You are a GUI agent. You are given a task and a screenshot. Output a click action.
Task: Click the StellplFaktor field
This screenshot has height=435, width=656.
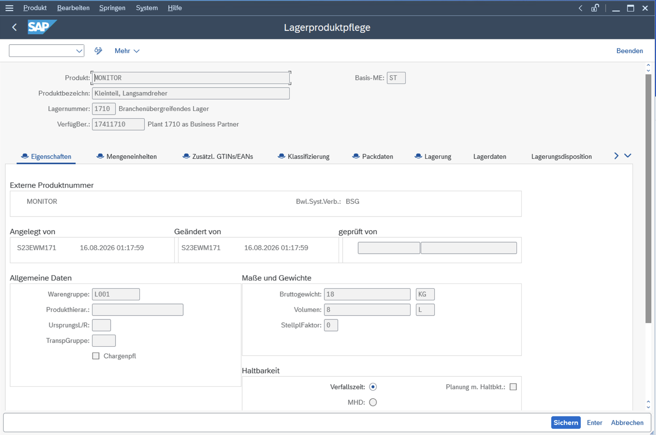[331, 325]
